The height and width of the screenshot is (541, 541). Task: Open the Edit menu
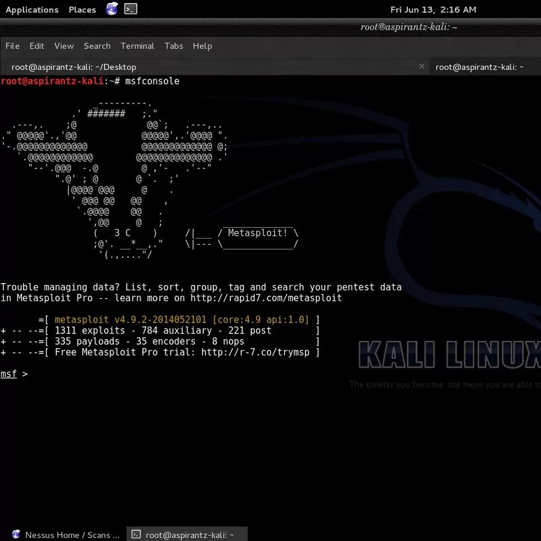pyautogui.click(x=37, y=46)
